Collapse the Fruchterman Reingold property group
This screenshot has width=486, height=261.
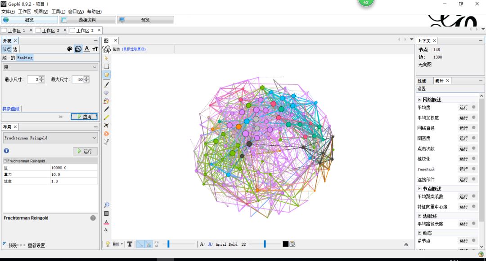pyautogui.click(x=5, y=161)
